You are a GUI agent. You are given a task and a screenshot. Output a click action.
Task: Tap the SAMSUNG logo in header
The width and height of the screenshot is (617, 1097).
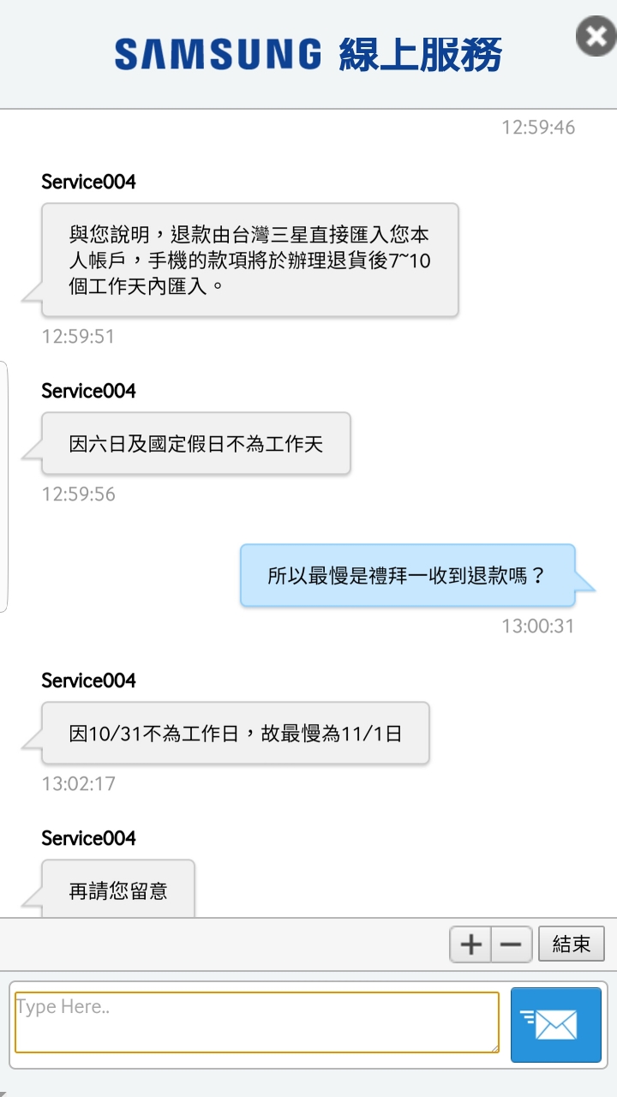click(x=218, y=55)
